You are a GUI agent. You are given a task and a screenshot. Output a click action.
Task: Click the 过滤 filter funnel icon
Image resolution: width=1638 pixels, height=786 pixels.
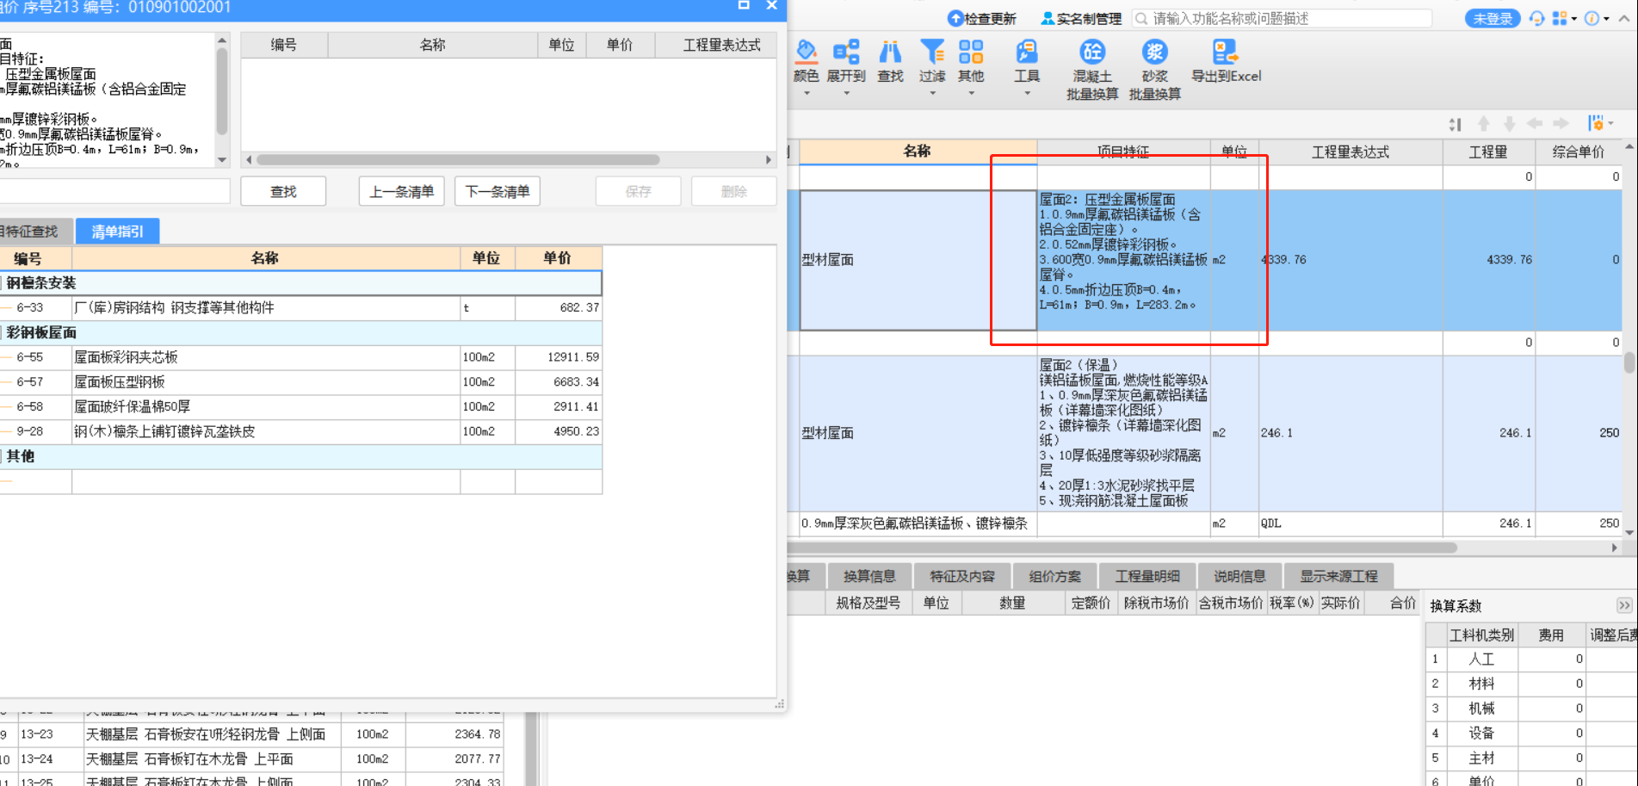(x=931, y=53)
